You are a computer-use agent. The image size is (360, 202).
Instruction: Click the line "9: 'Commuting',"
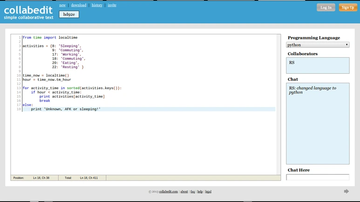(x=68, y=50)
